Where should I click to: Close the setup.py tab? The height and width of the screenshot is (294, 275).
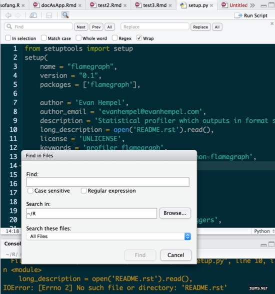(211, 5)
